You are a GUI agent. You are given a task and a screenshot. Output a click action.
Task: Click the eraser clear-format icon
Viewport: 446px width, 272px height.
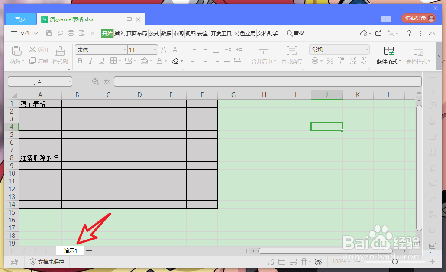pyautogui.click(x=175, y=61)
